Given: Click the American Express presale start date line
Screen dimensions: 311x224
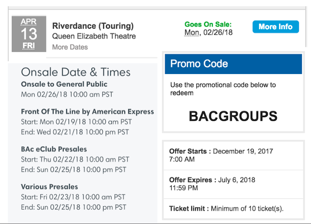Looking at the screenshot, I should (x=75, y=122).
